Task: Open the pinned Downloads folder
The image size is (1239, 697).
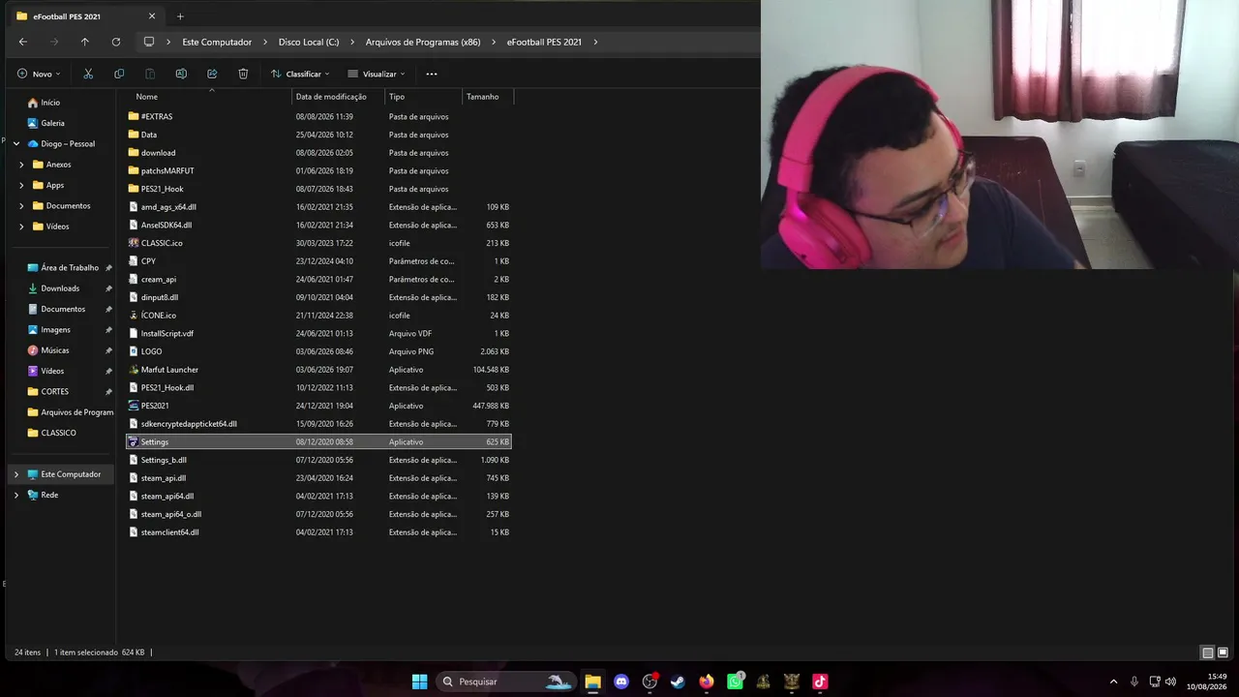Action: [x=60, y=288]
